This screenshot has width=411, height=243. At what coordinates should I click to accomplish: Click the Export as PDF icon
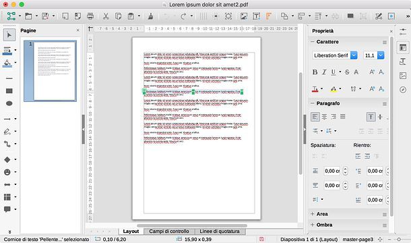point(77,16)
